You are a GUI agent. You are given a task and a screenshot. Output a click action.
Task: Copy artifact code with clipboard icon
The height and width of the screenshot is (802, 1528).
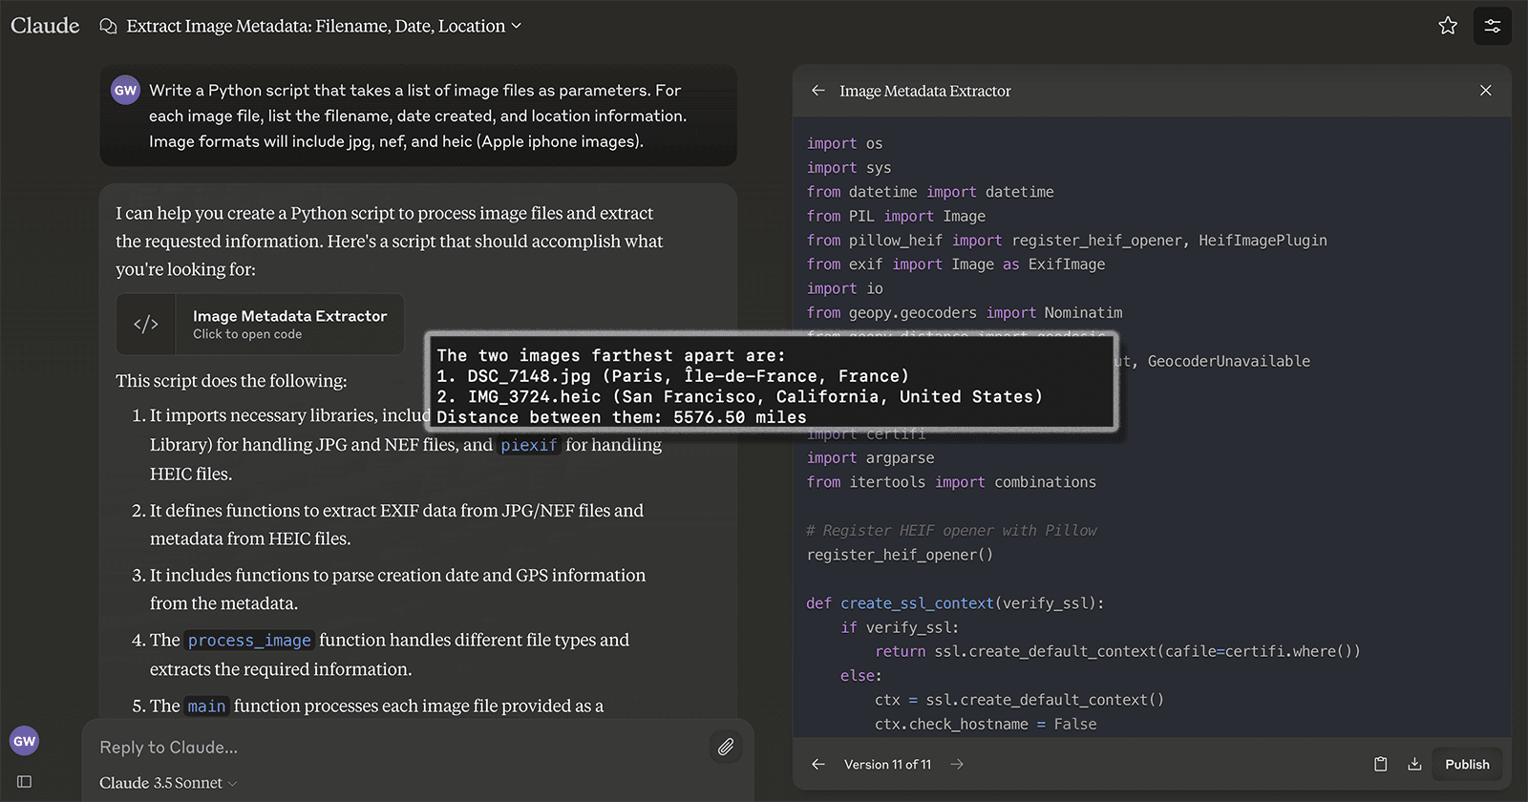[1380, 764]
